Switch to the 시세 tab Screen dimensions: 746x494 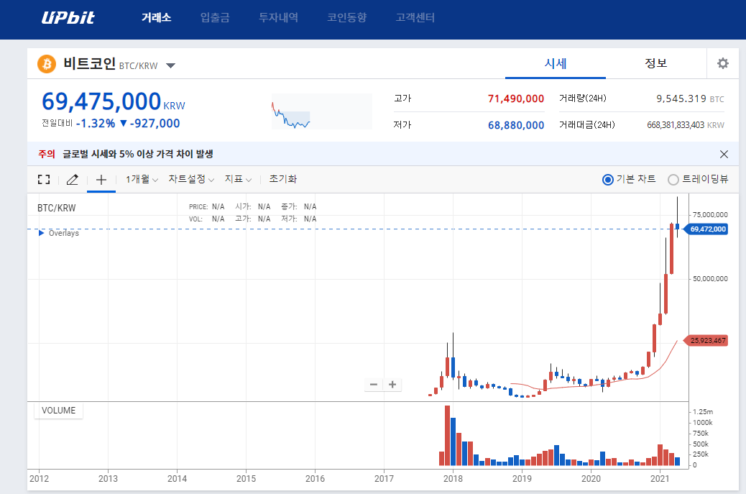tap(556, 63)
